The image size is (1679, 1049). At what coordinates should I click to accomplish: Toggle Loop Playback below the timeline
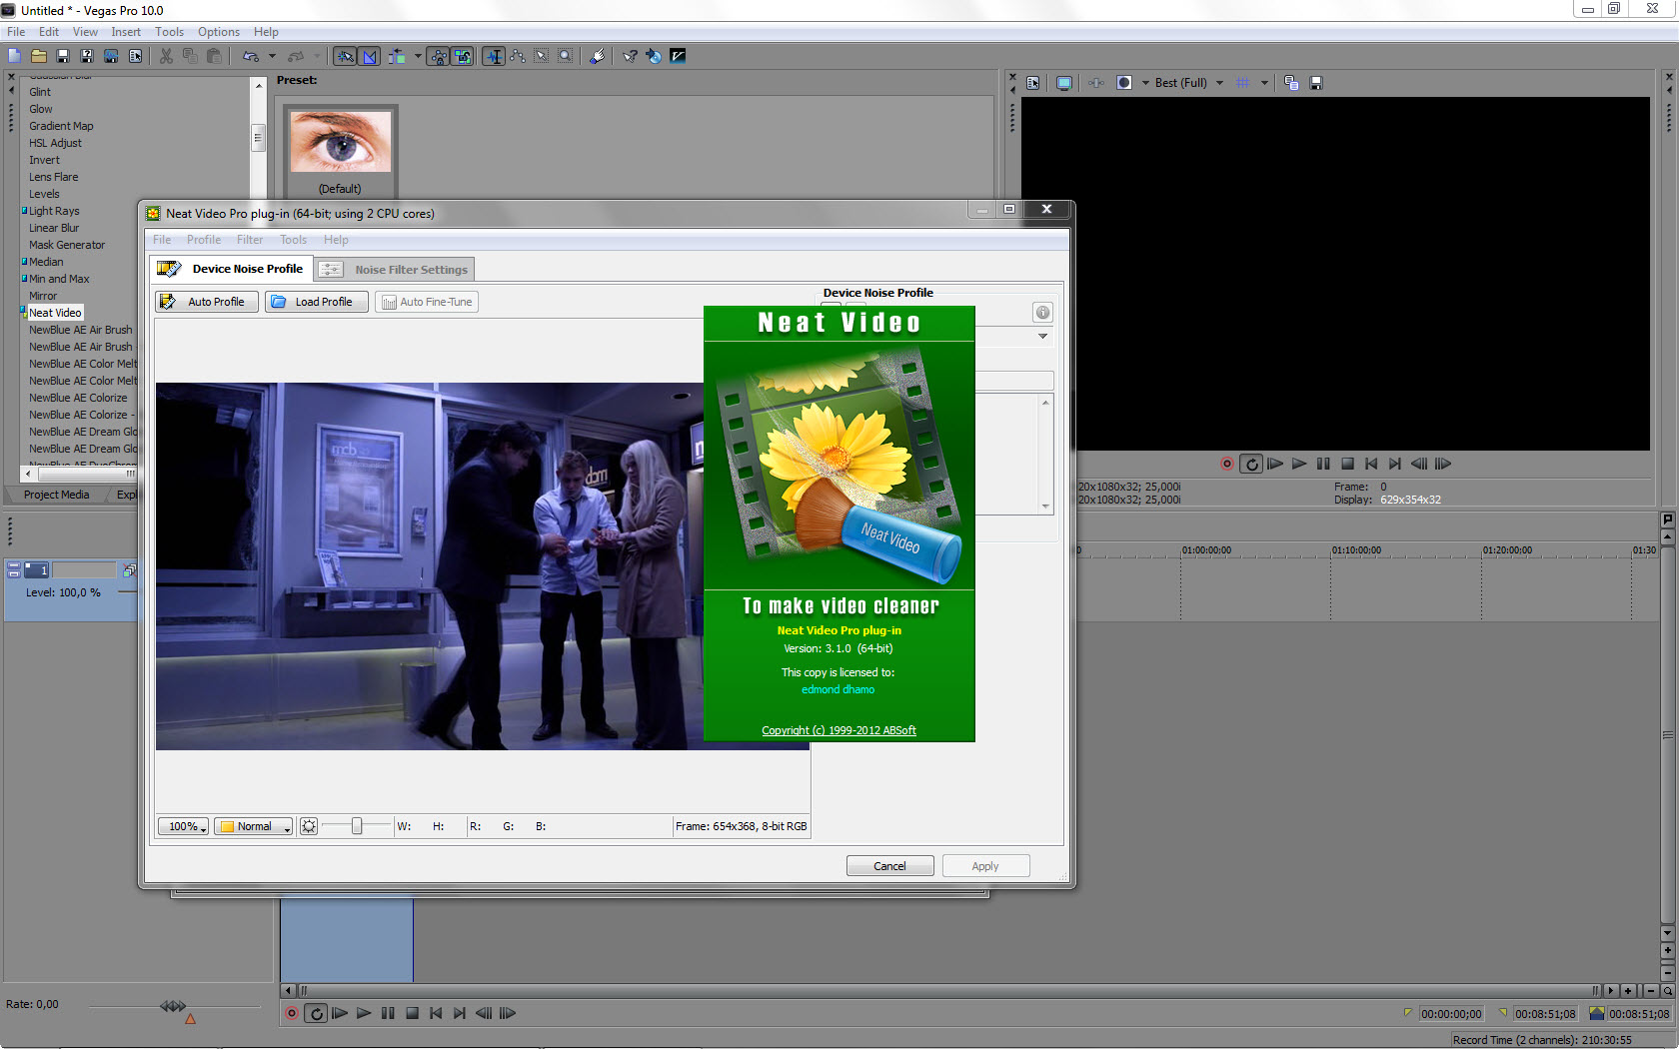(x=316, y=1013)
